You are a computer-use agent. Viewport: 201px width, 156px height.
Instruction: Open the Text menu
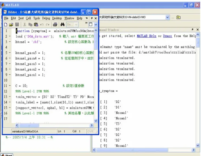pyautogui.click(x=21, y=18)
